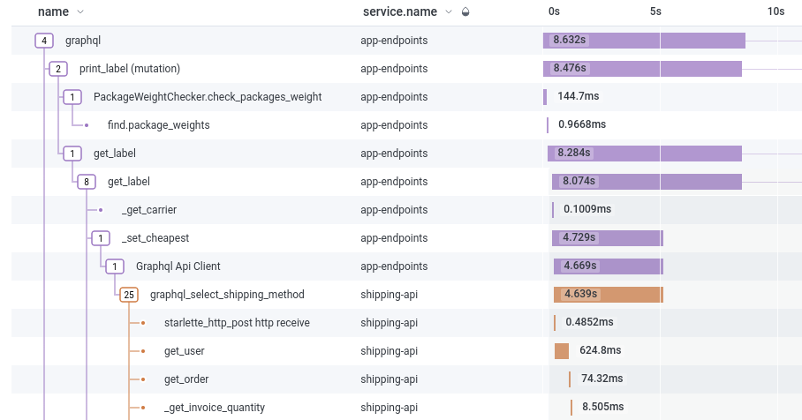
Task: Select the _get_invoice_quantity span
Action: (x=215, y=408)
